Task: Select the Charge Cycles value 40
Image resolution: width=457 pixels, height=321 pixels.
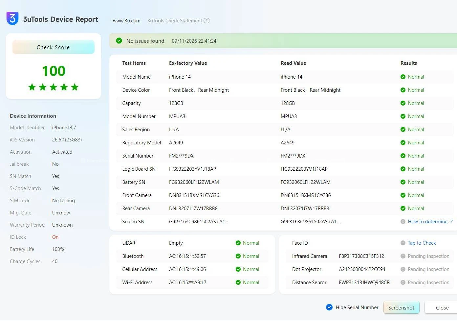Action: click(x=55, y=261)
